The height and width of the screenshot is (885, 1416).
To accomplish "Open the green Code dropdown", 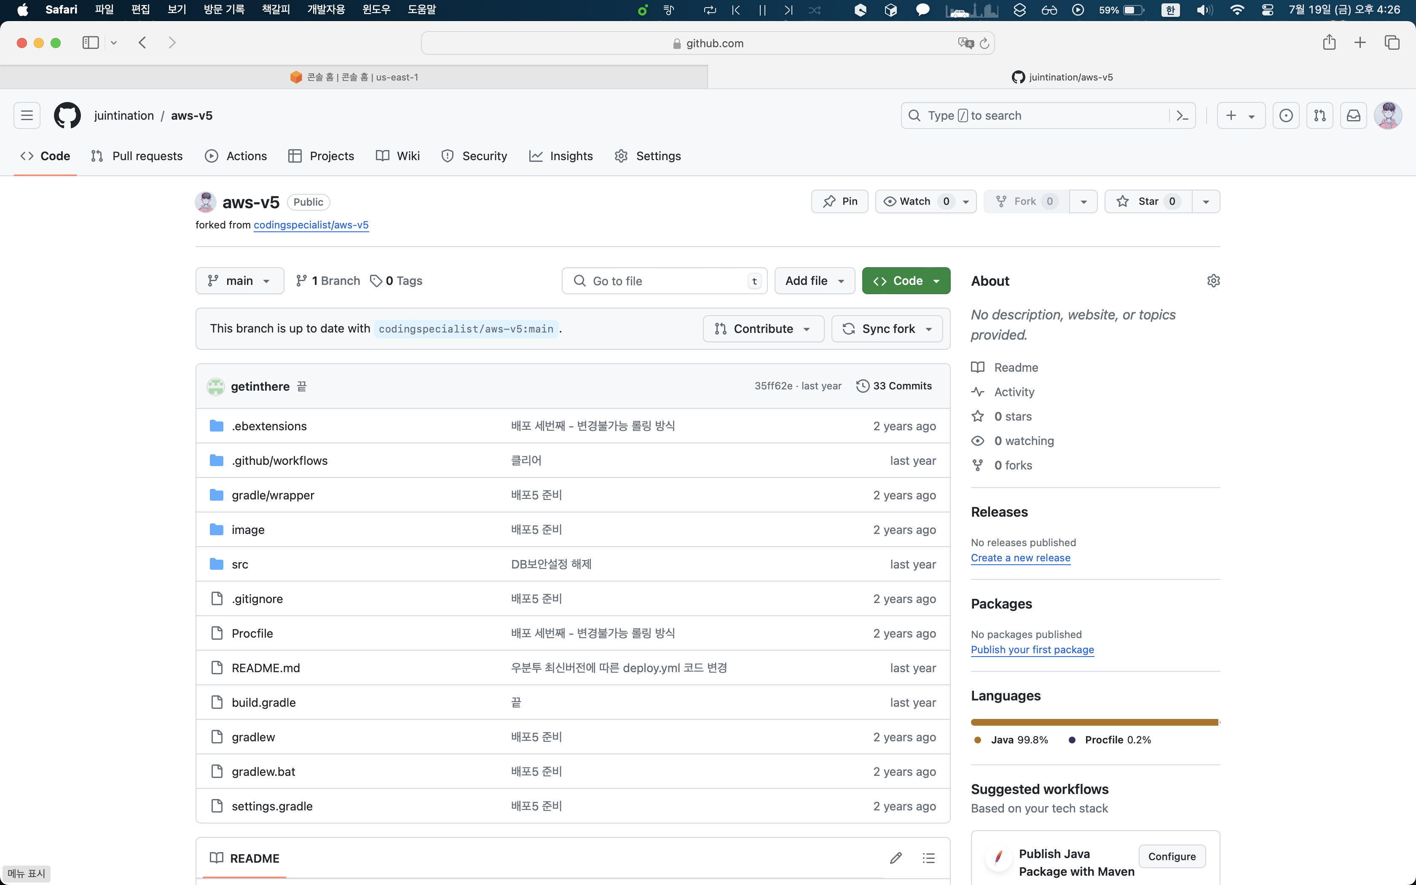I will click(906, 281).
